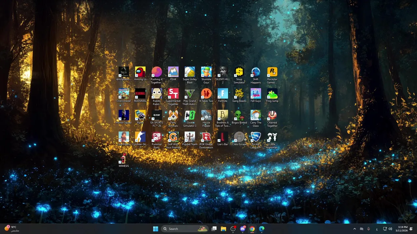The image size is (417, 234).
Task: Select the Brothers A Tale of Two shortcut
Action: 223,119
